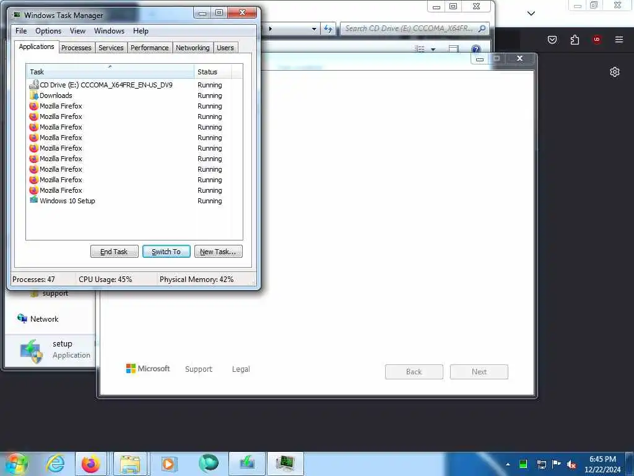Switch to Firefox on the taskbar
The image size is (634, 476).
click(x=91, y=464)
